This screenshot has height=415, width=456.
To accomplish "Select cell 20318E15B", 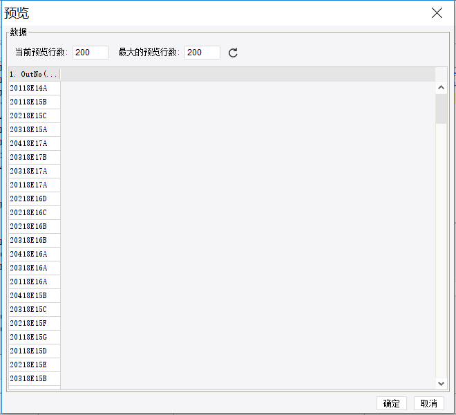I will (35, 378).
